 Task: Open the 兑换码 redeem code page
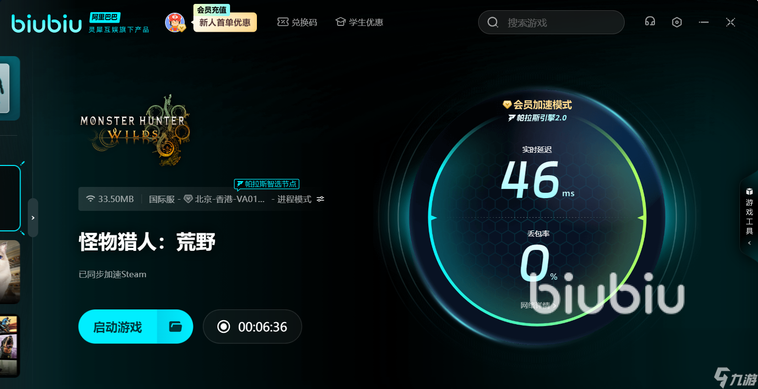[297, 22]
